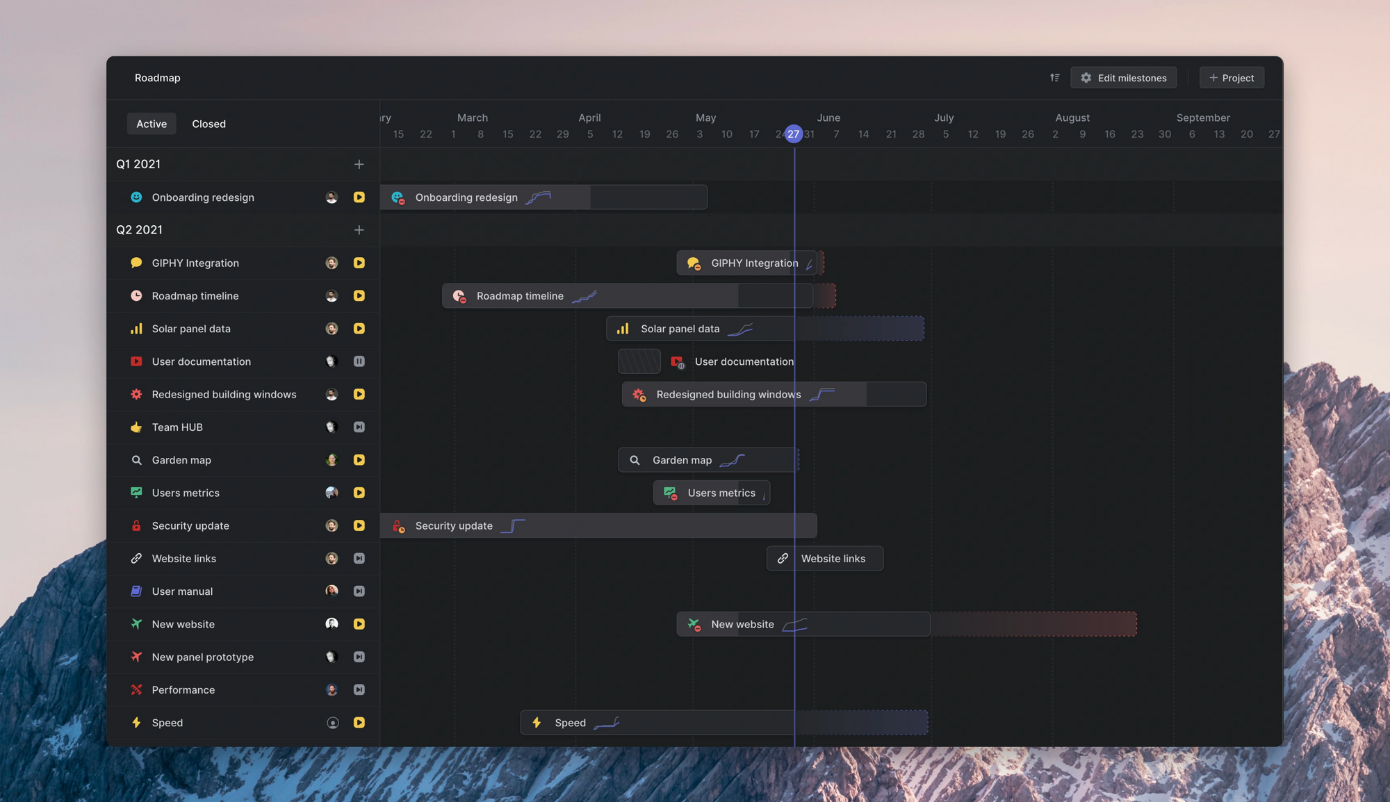Toggle play button on New website row
Image resolution: width=1390 pixels, height=802 pixels.
tap(360, 623)
